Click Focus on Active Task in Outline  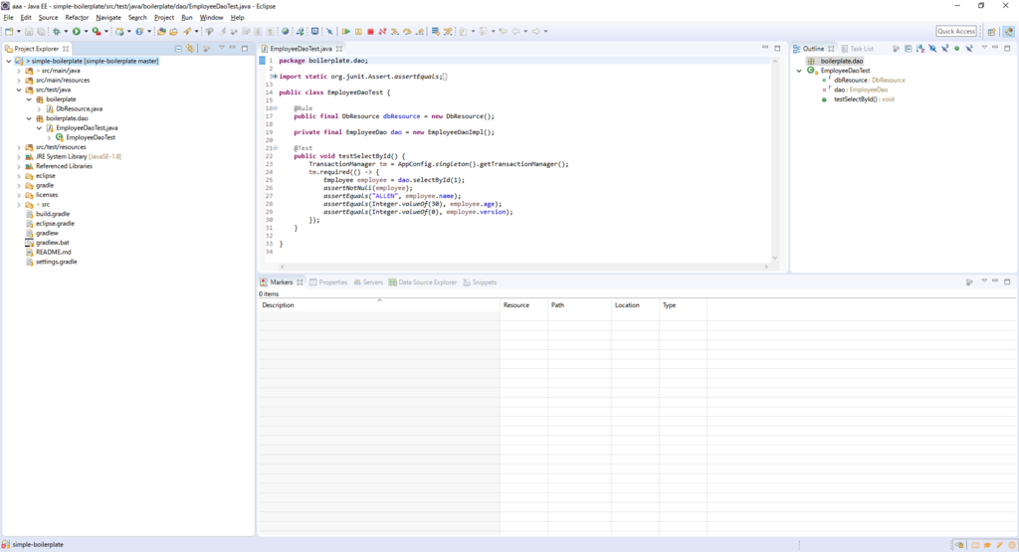tap(897, 48)
